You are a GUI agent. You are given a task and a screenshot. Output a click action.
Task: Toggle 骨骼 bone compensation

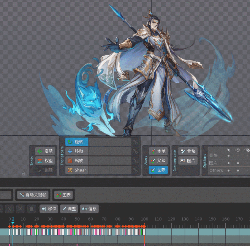point(188,151)
